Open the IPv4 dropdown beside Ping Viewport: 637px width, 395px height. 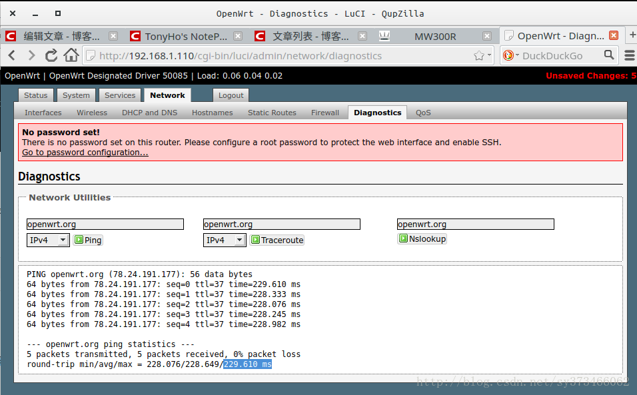click(48, 240)
